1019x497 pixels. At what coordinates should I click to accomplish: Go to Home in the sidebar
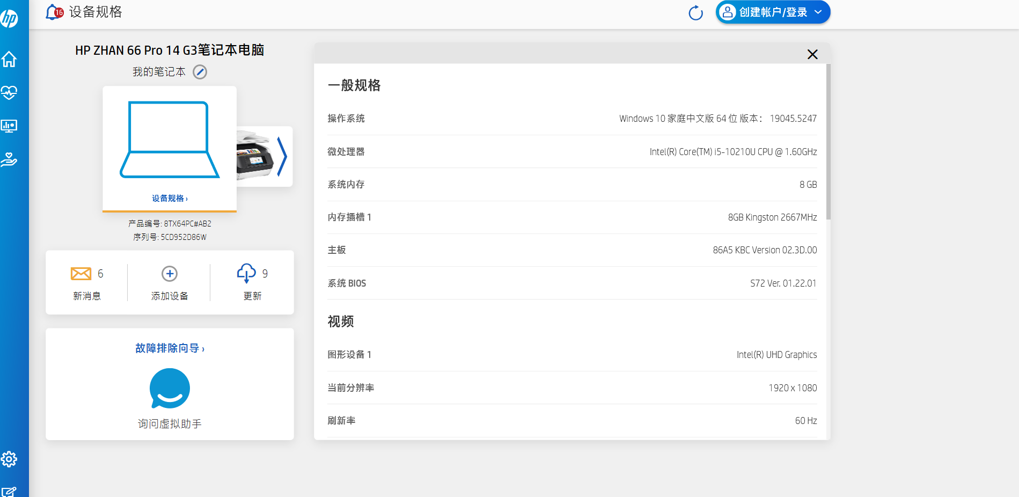9,59
